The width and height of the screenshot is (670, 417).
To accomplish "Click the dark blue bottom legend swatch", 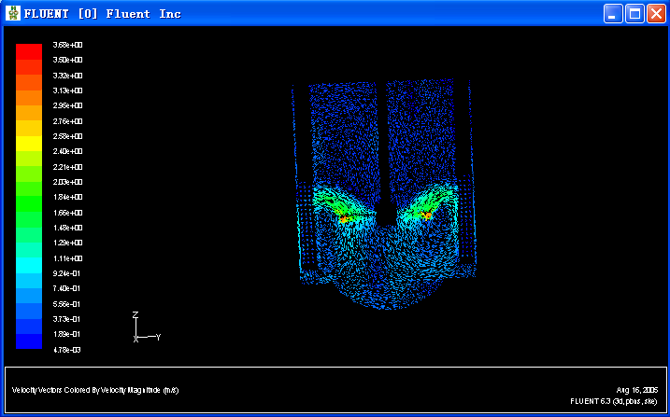I will (29, 341).
